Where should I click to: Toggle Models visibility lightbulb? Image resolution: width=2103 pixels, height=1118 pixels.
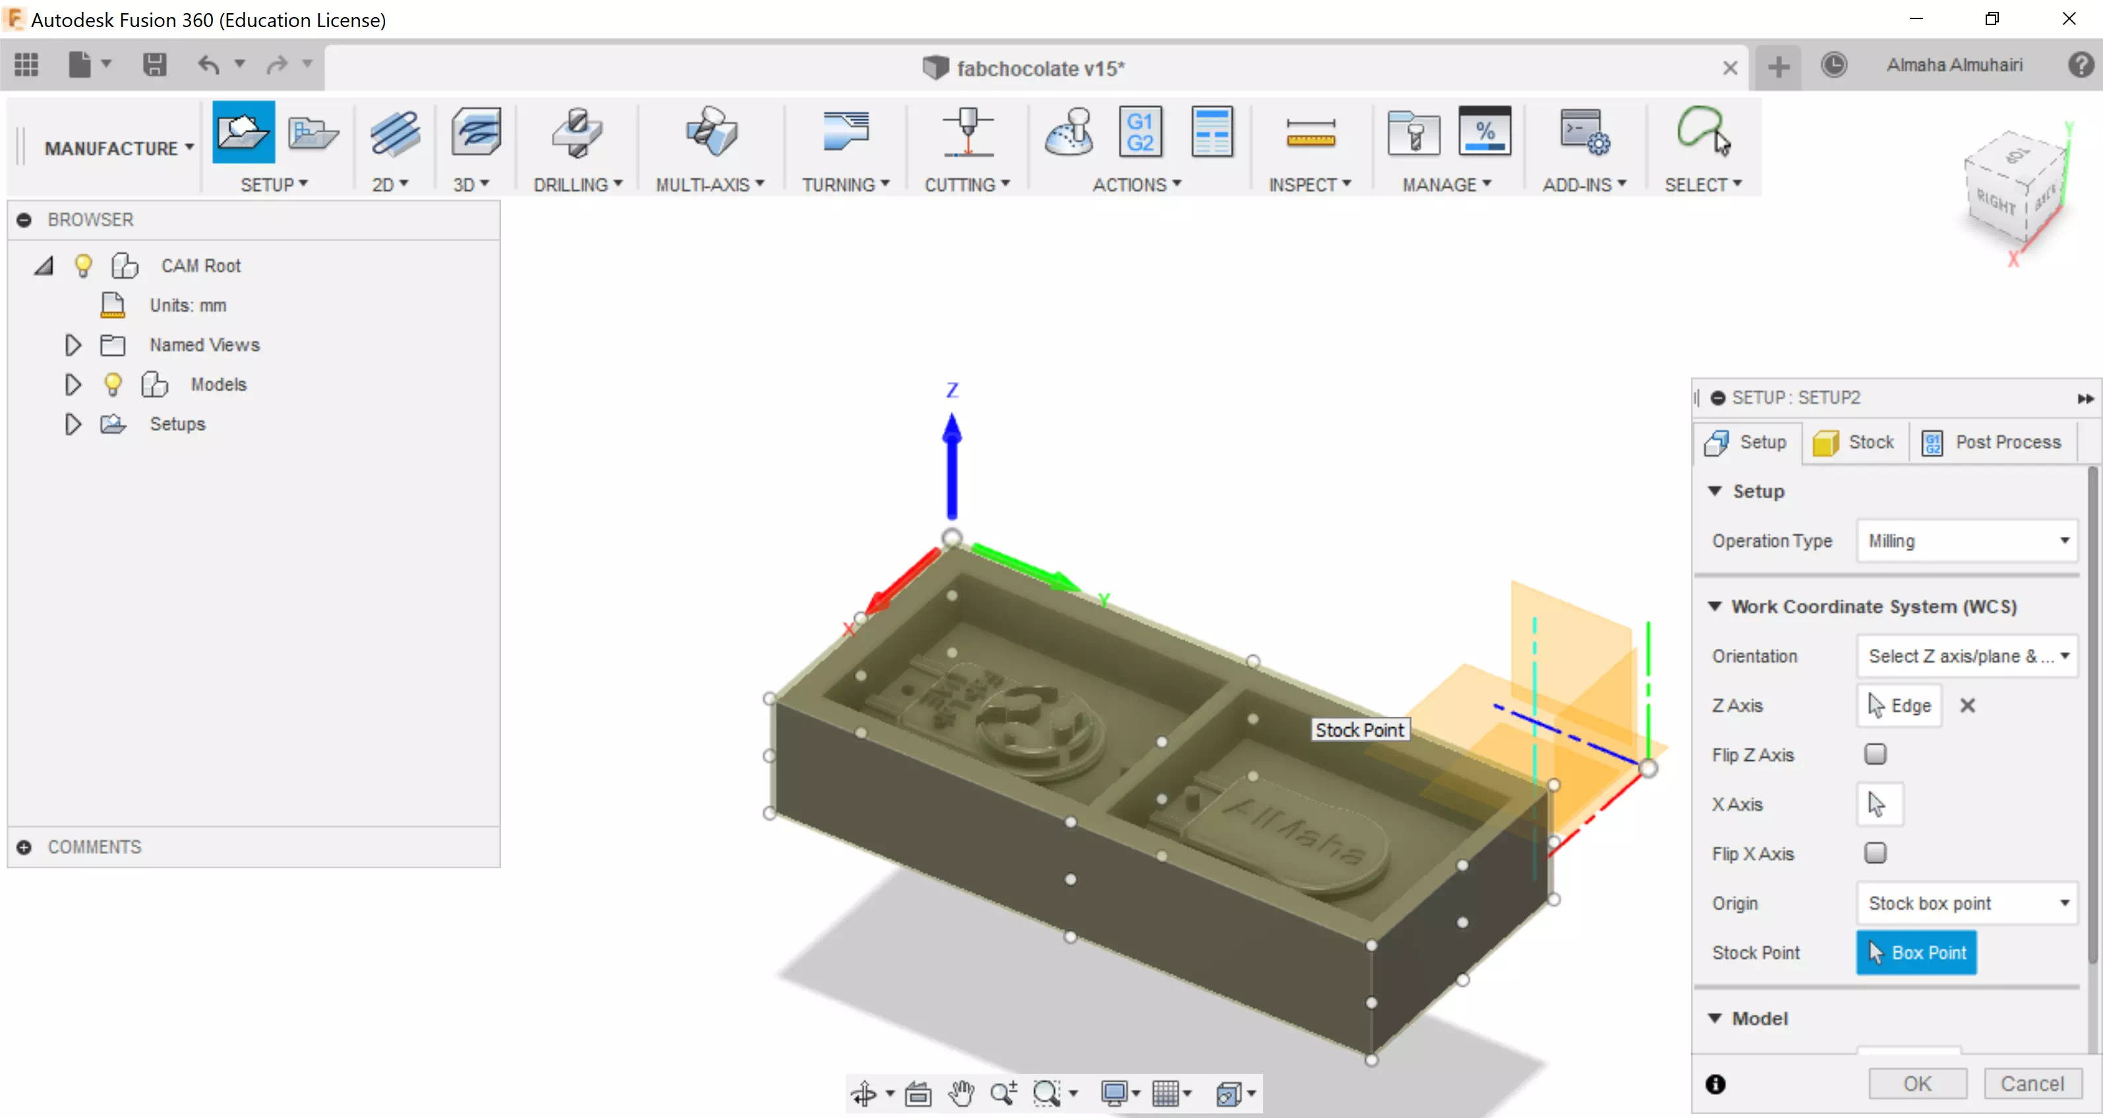point(113,383)
